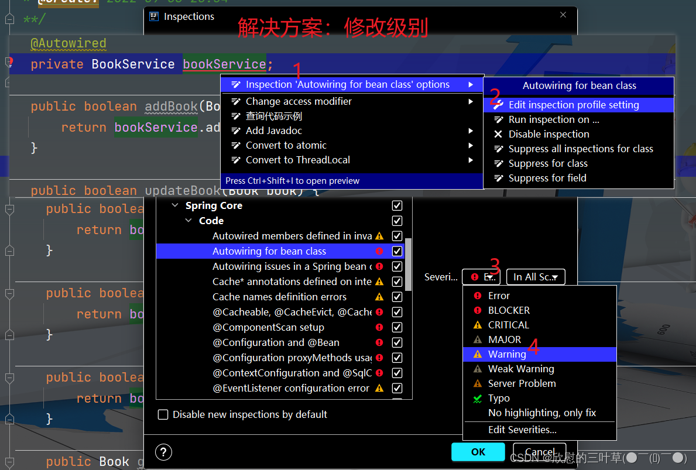Select the 查询代码示例 menu entry
The height and width of the screenshot is (470, 696).
[x=352, y=116]
